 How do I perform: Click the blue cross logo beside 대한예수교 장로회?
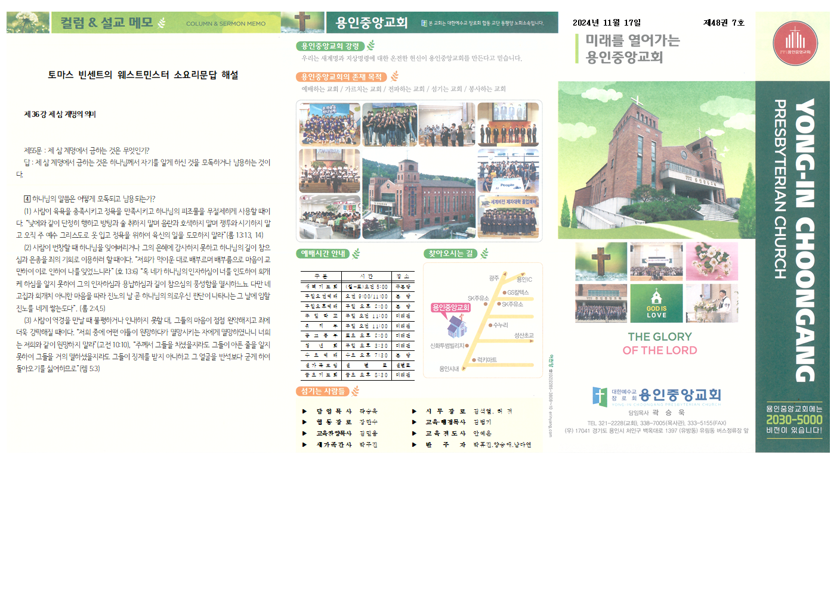[600, 396]
